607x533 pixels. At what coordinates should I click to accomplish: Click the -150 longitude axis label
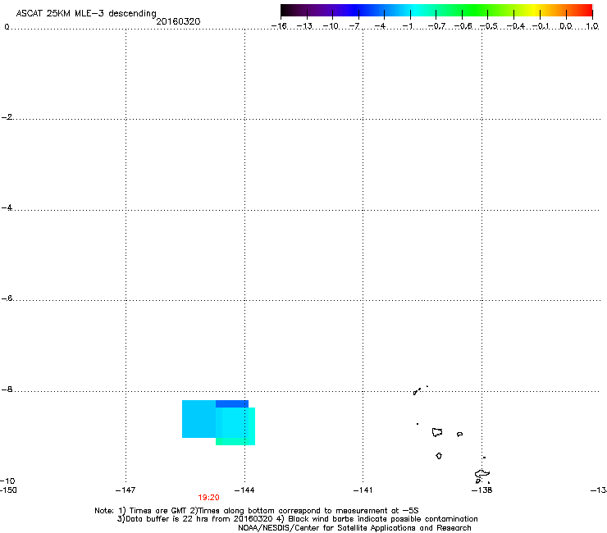click(x=8, y=490)
